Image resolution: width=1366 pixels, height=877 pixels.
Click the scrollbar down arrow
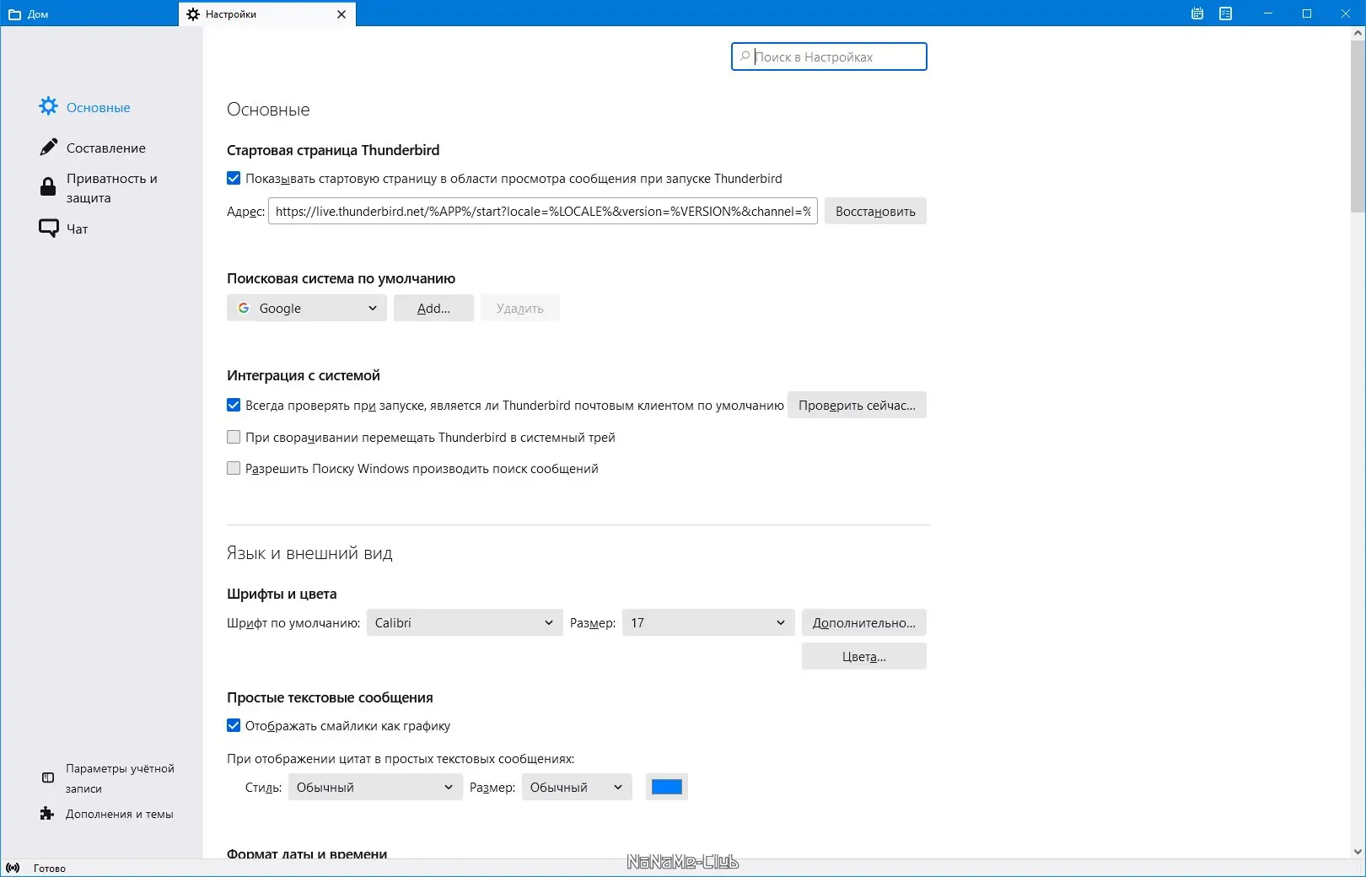pyautogui.click(x=1358, y=852)
